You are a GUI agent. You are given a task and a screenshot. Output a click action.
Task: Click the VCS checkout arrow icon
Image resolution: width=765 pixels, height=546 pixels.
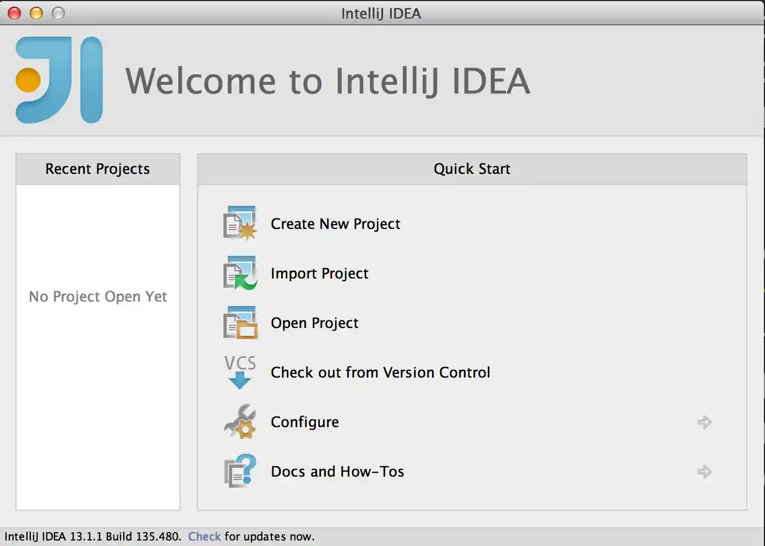[240, 372]
